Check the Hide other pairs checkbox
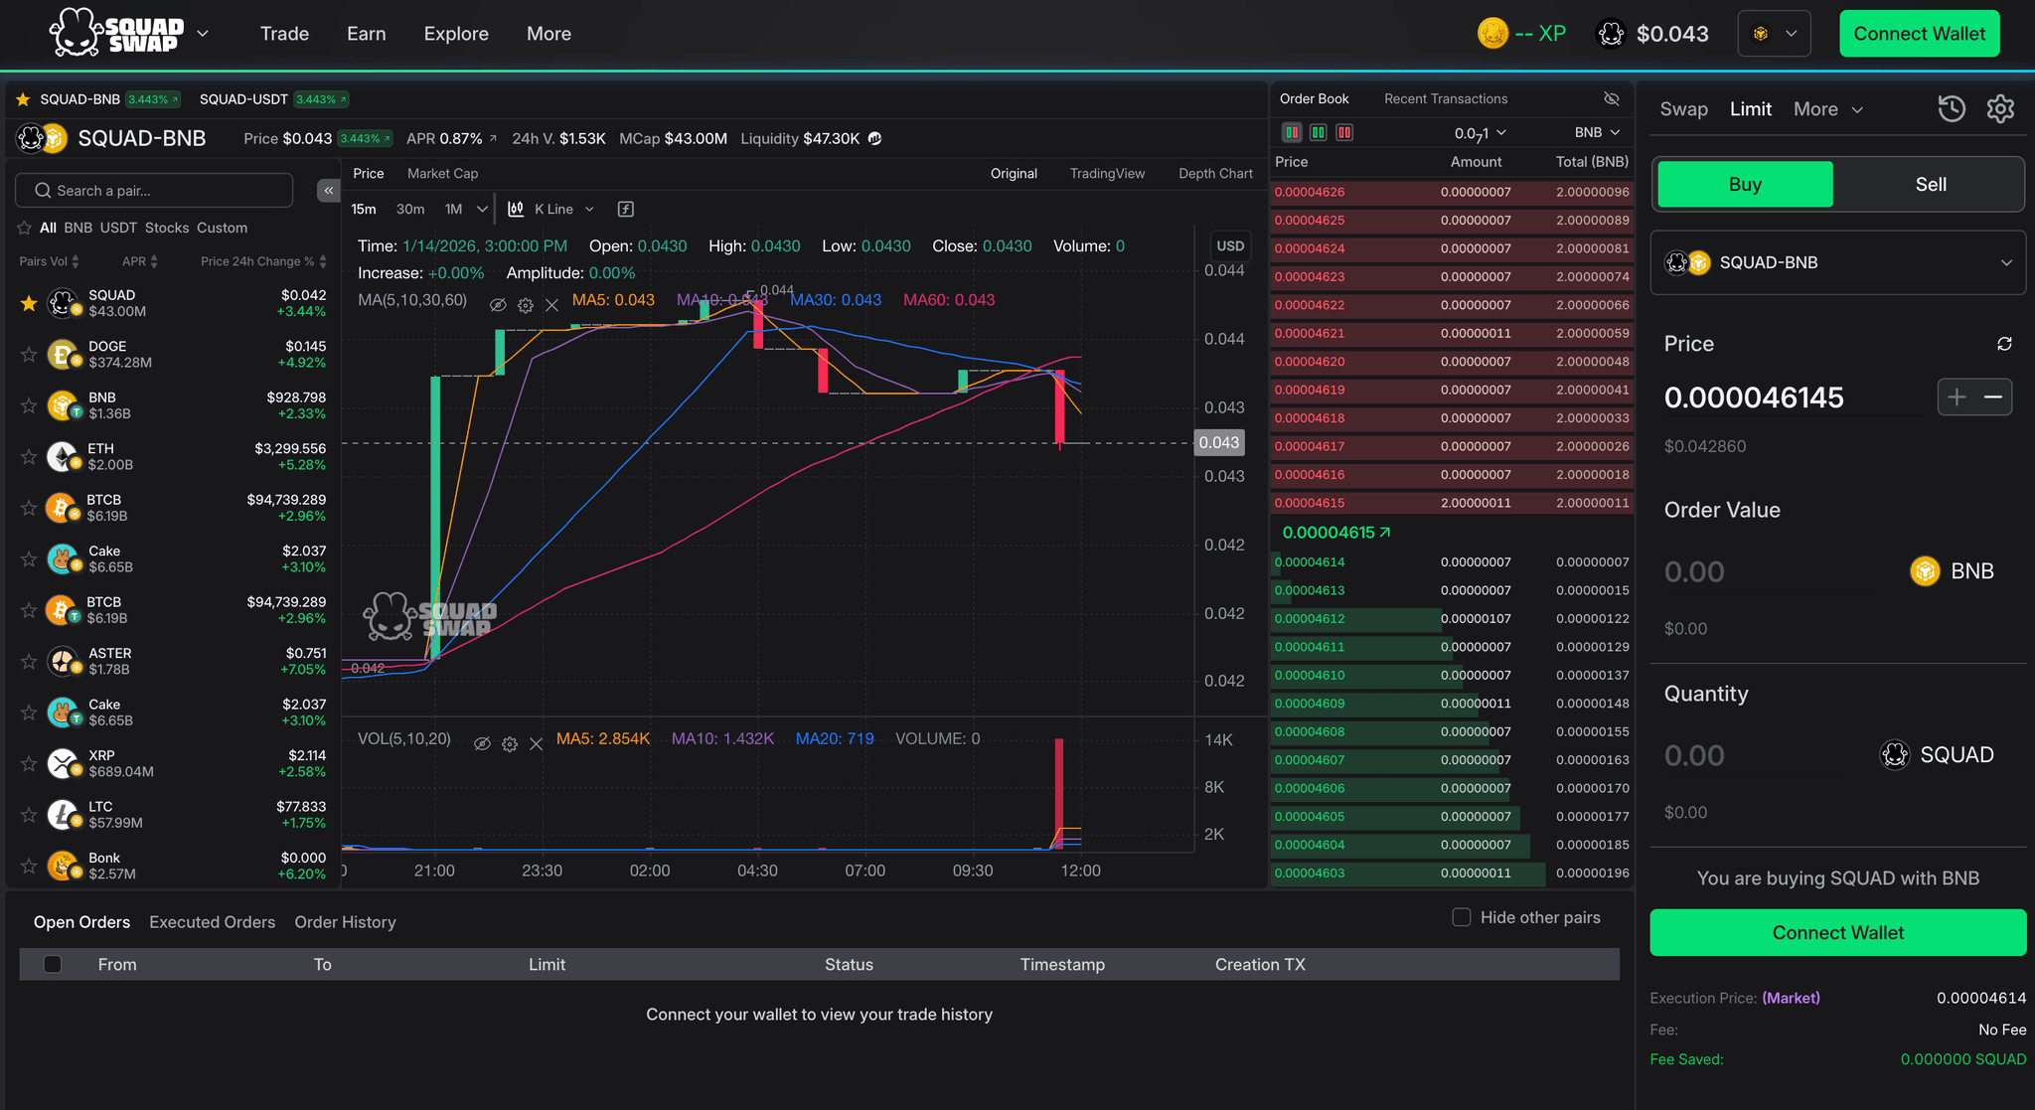This screenshot has width=2035, height=1110. pyautogui.click(x=1461, y=917)
